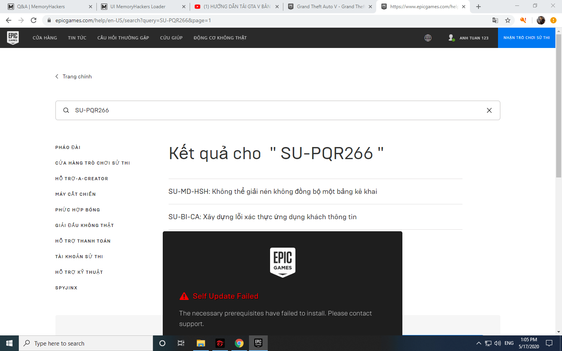Click the page vertical scrollbar thumb
Viewport: 562px width, 351px height.
[558, 105]
